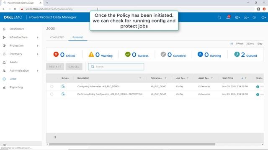Open Reporting page in sidebar
This screenshot has width=268, height=150.
click(16, 87)
